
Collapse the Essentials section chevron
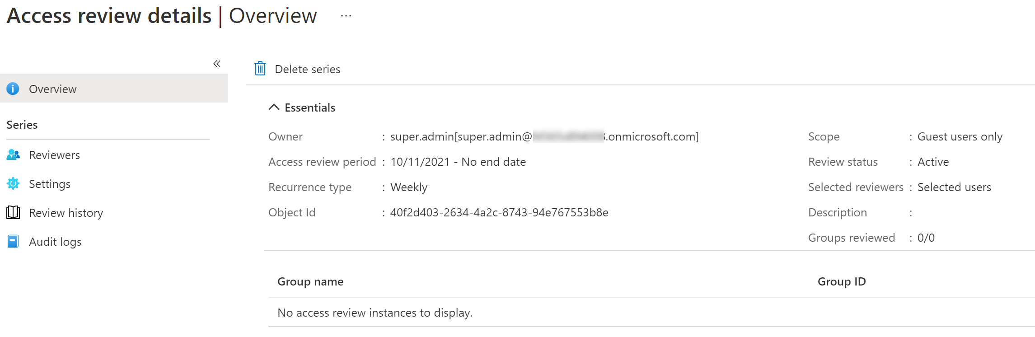274,107
